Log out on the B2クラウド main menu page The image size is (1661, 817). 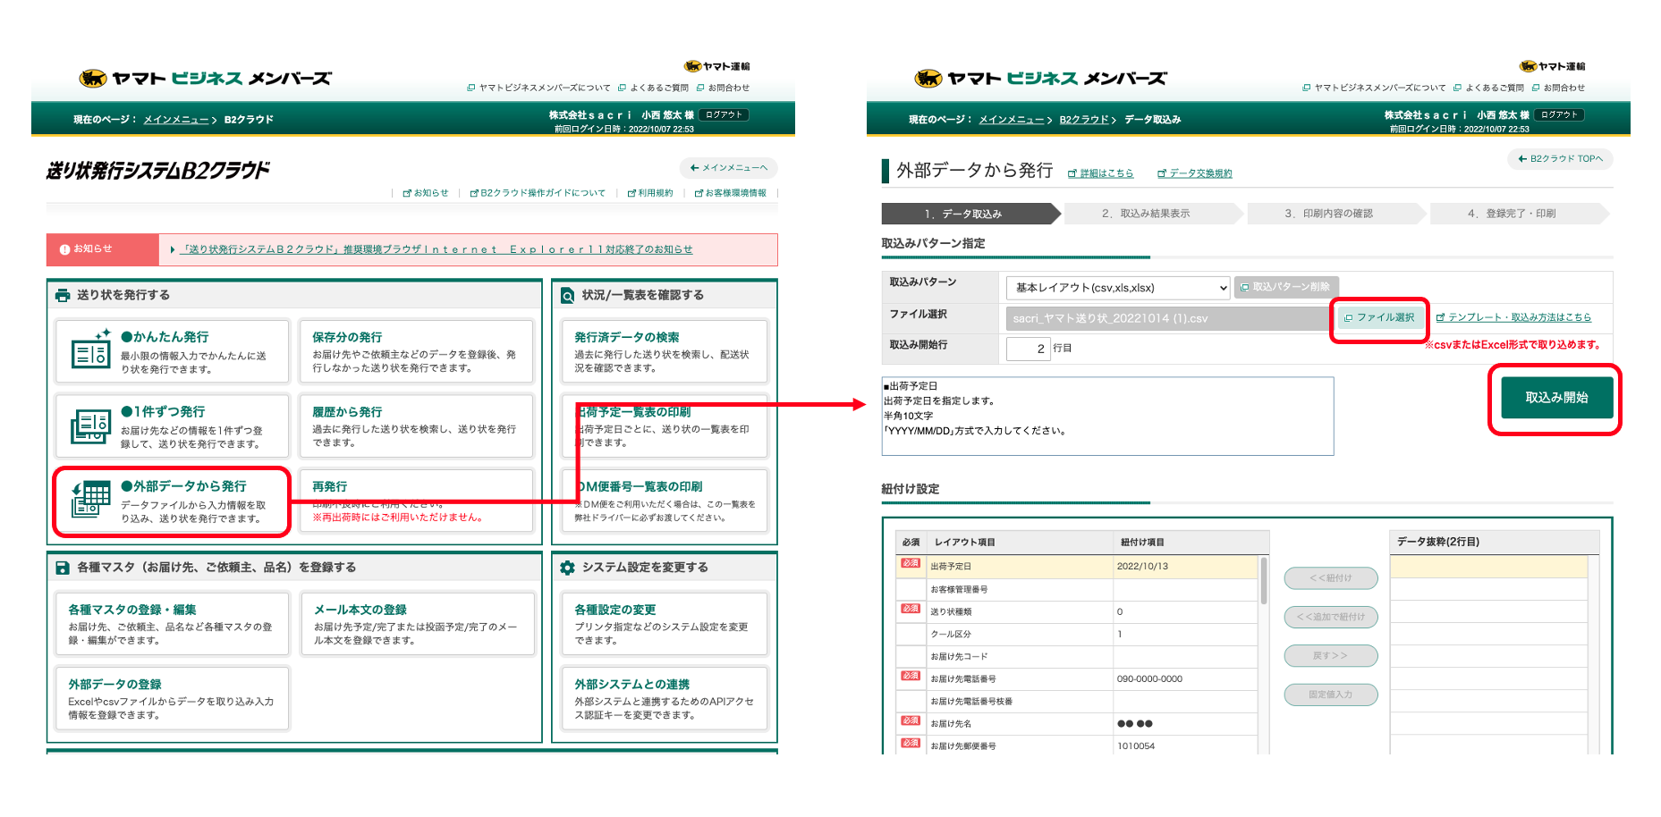724,114
